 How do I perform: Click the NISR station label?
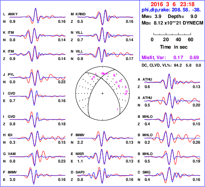[x=80, y=154]
